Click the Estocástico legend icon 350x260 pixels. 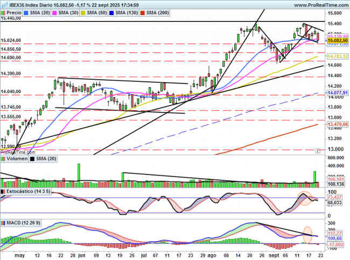pyautogui.click(x=3, y=192)
